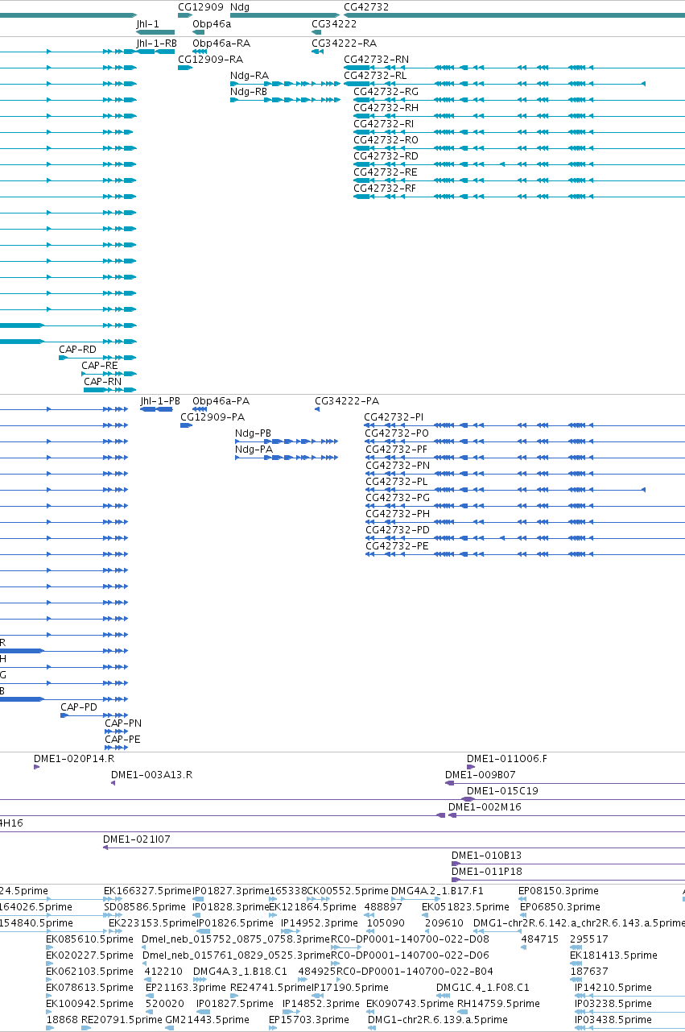The width and height of the screenshot is (685, 1032).
Task: Click transcript CG42732-RI
Action: (x=384, y=124)
